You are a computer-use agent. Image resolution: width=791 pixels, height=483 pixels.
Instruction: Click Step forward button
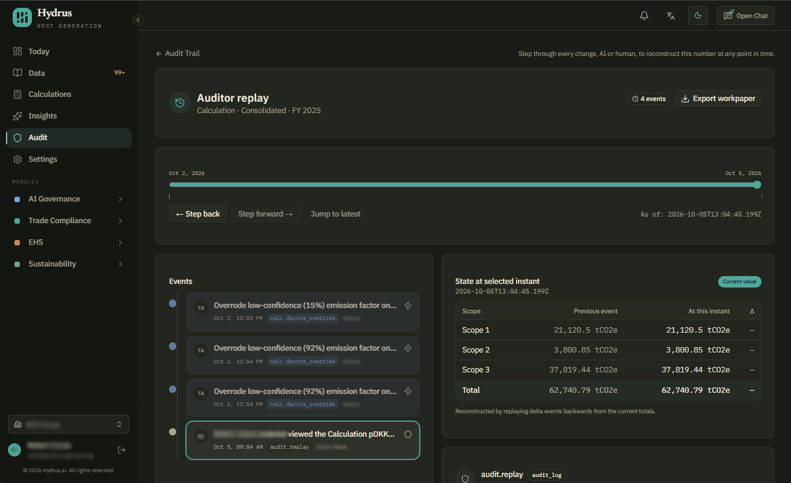tap(265, 214)
